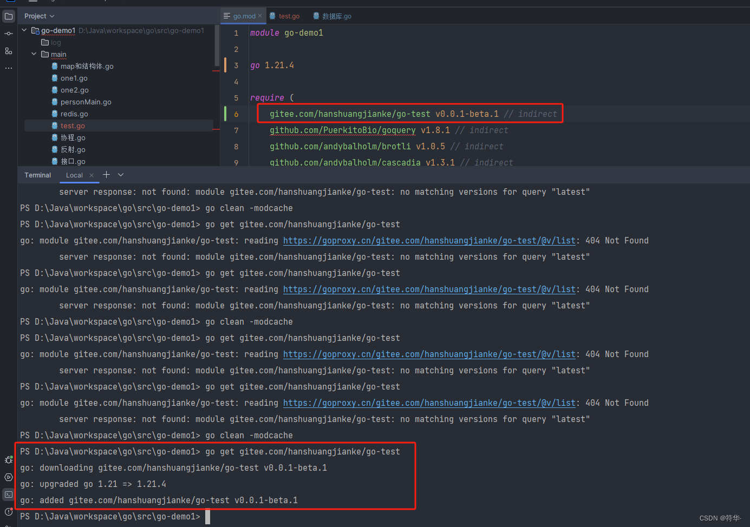Open redis.go in the project tree
The image size is (750, 527).
click(74, 114)
